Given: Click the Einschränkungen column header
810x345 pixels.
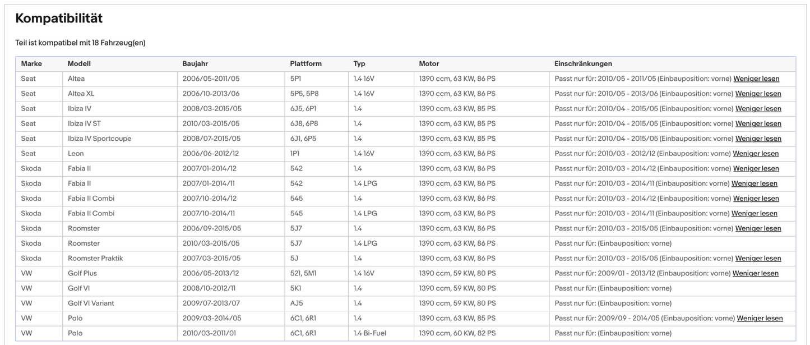Looking at the screenshot, I should 583,64.
